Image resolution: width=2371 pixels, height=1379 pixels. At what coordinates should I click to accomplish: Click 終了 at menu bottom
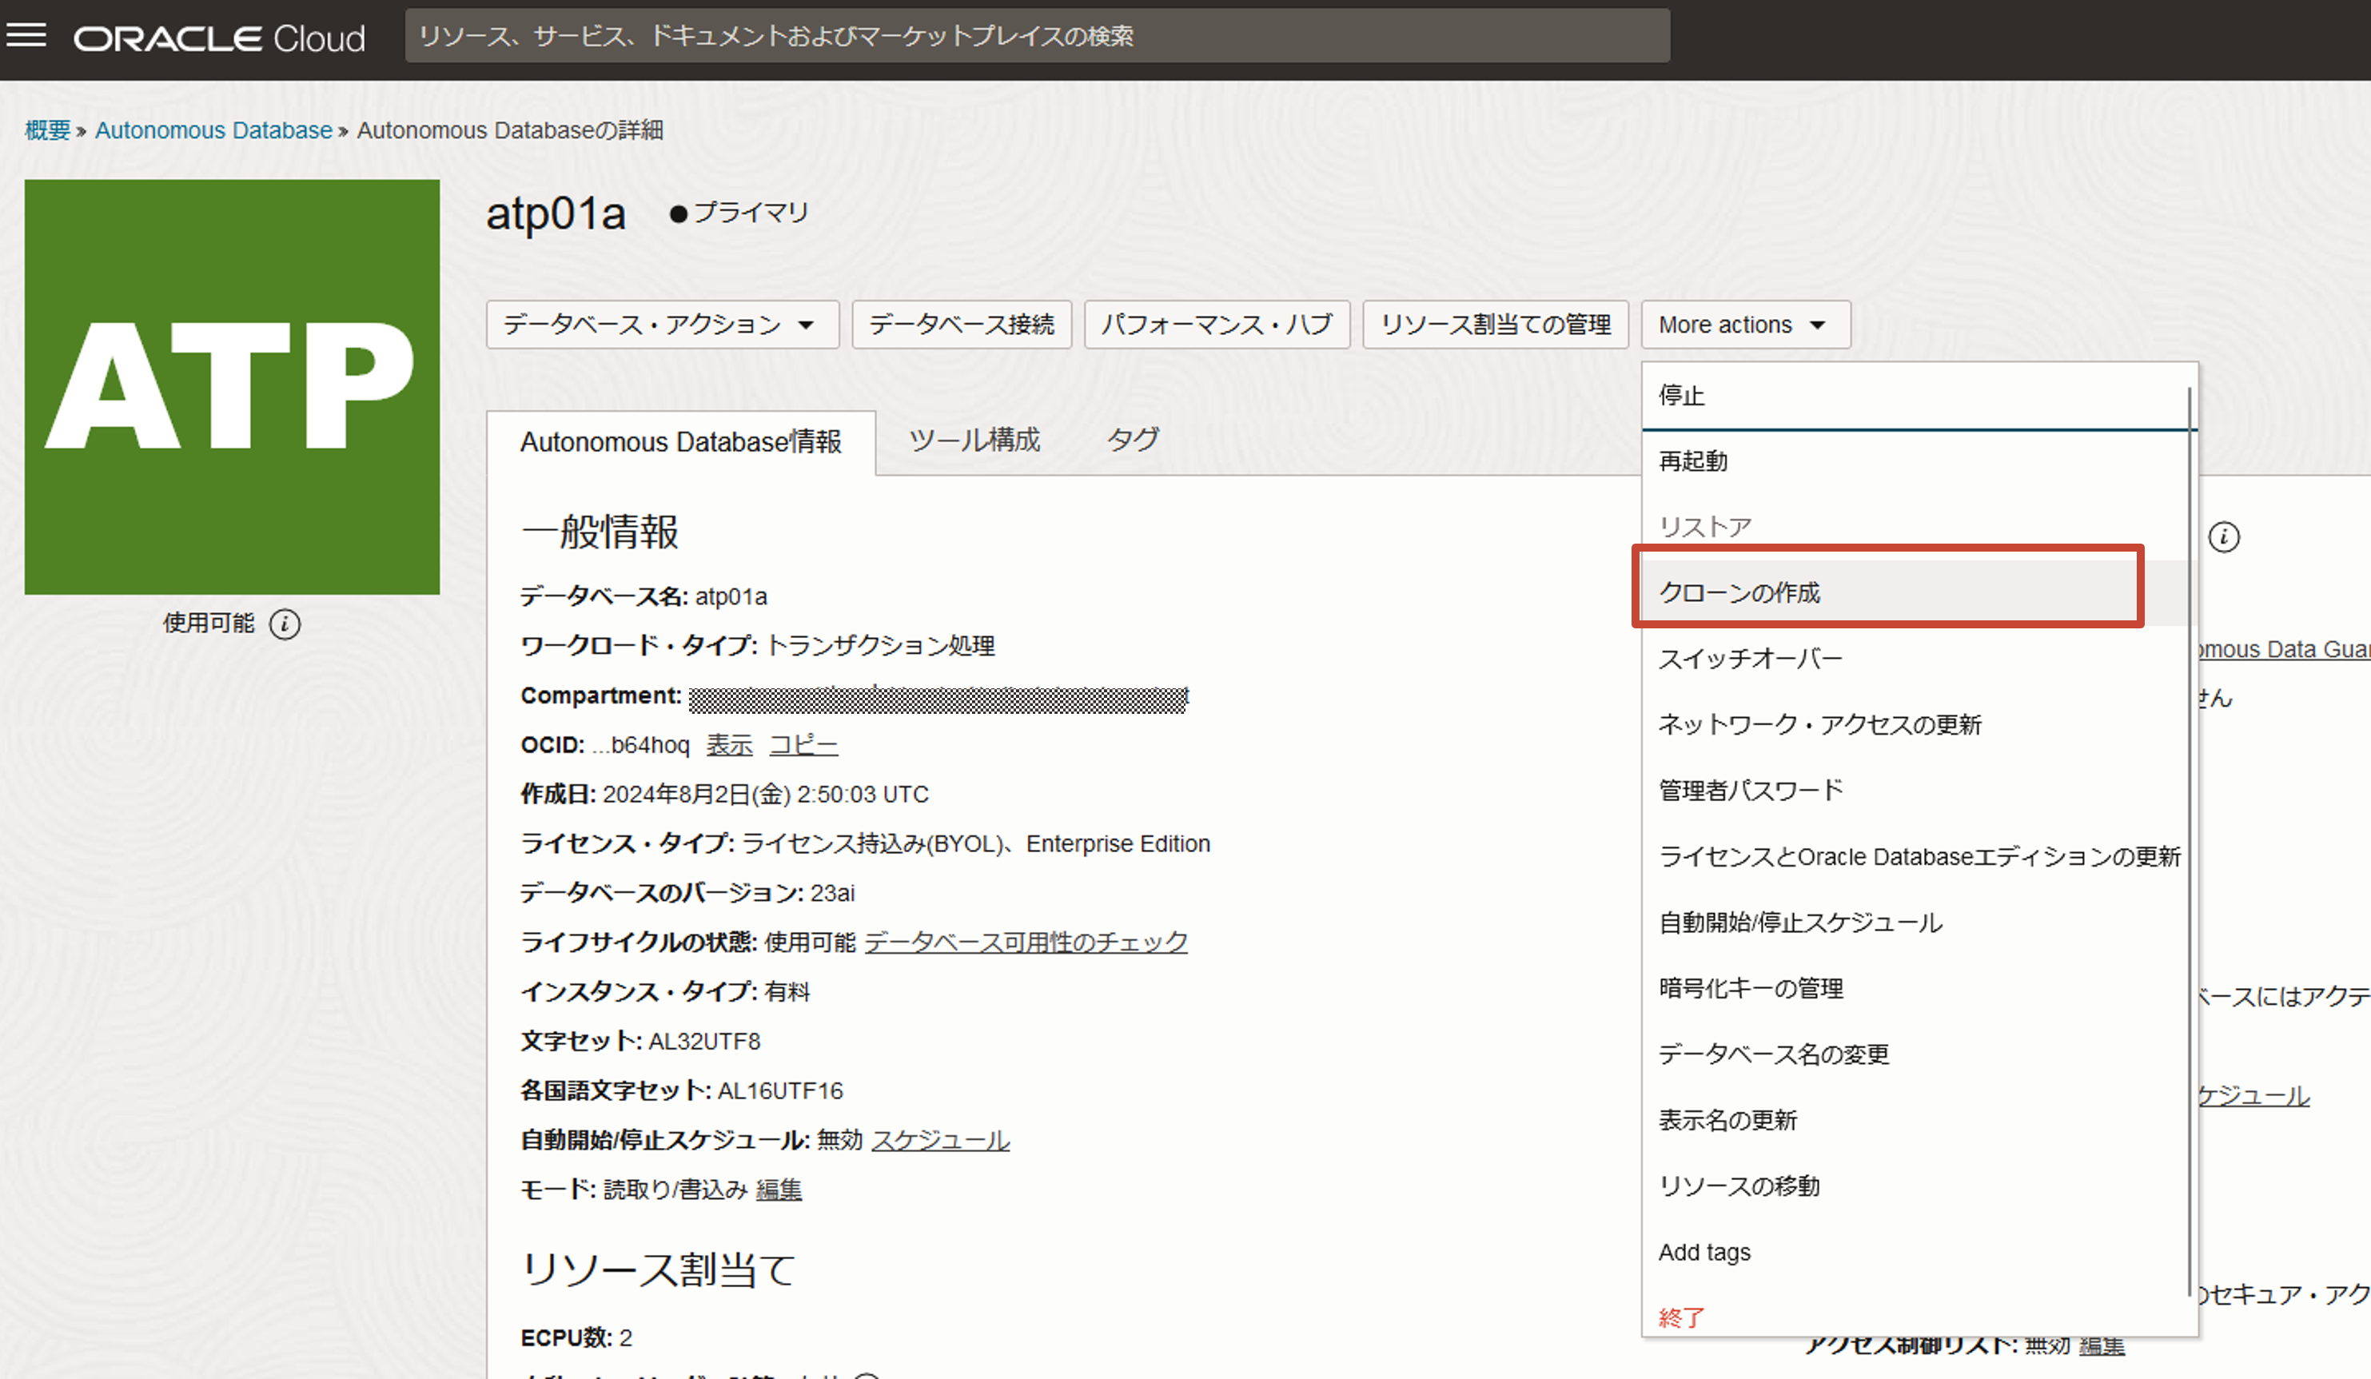pyautogui.click(x=1681, y=1316)
